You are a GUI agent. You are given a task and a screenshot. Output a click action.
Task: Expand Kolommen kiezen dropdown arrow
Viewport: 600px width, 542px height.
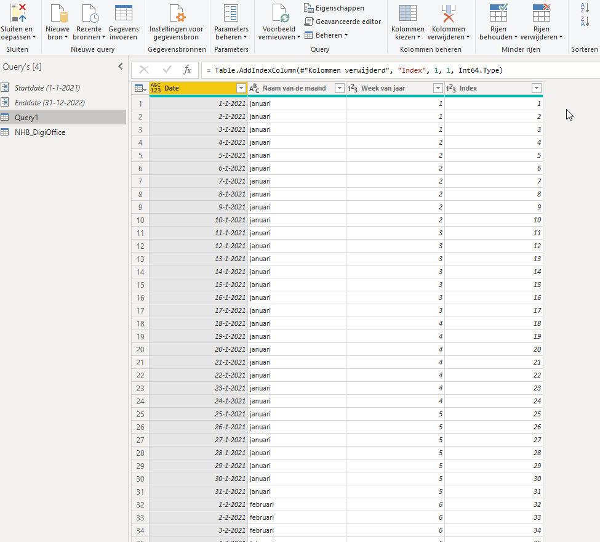(418, 37)
